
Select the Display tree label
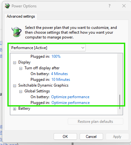[24, 62]
